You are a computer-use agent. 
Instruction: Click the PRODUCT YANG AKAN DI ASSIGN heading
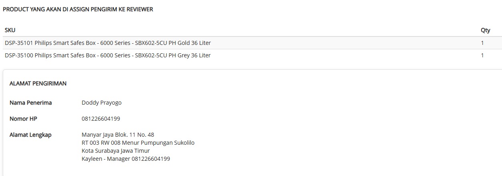(78, 9)
